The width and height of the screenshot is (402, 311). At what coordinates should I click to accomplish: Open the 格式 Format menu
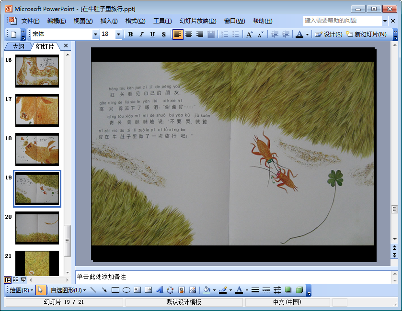click(x=136, y=21)
